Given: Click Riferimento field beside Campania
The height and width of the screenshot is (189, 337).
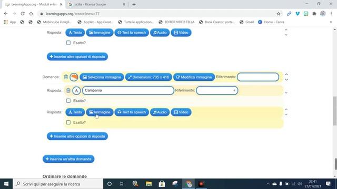Looking at the screenshot, I should tap(217, 90).
